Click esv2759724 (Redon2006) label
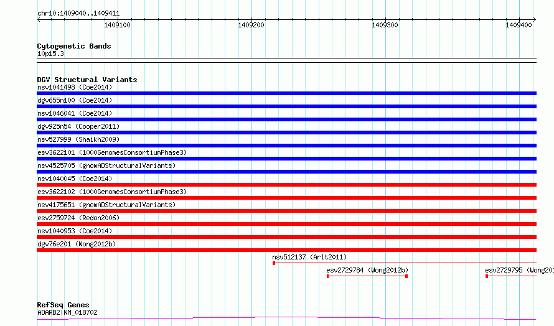This screenshot has width=554, height=326. [x=78, y=218]
